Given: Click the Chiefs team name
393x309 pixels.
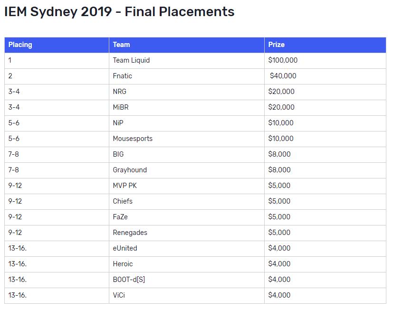Looking at the screenshot, I should click(123, 201).
